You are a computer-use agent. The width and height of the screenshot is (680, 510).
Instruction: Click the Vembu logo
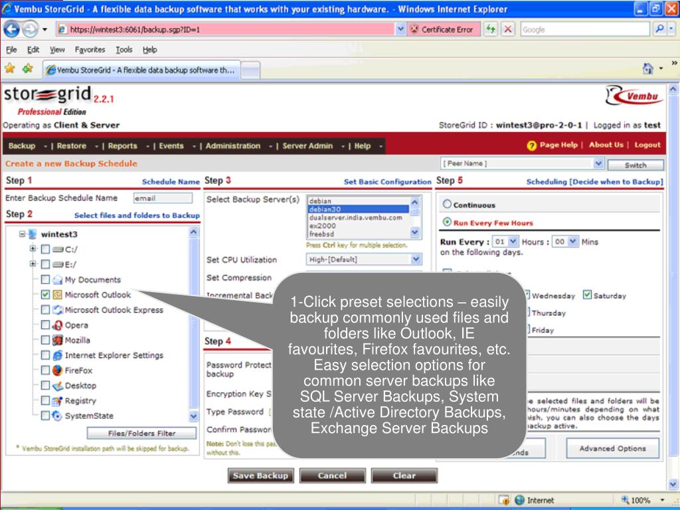coord(634,96)
